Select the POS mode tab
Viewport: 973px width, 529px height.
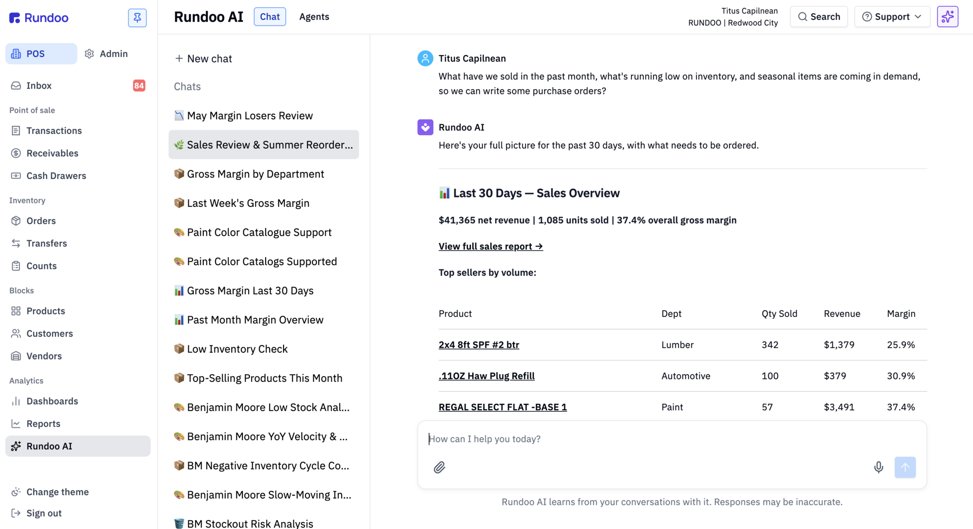pos(41,54)
